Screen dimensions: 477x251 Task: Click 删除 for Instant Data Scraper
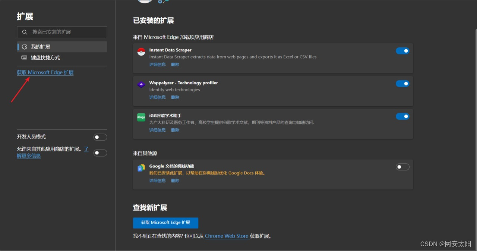(175, 65)
